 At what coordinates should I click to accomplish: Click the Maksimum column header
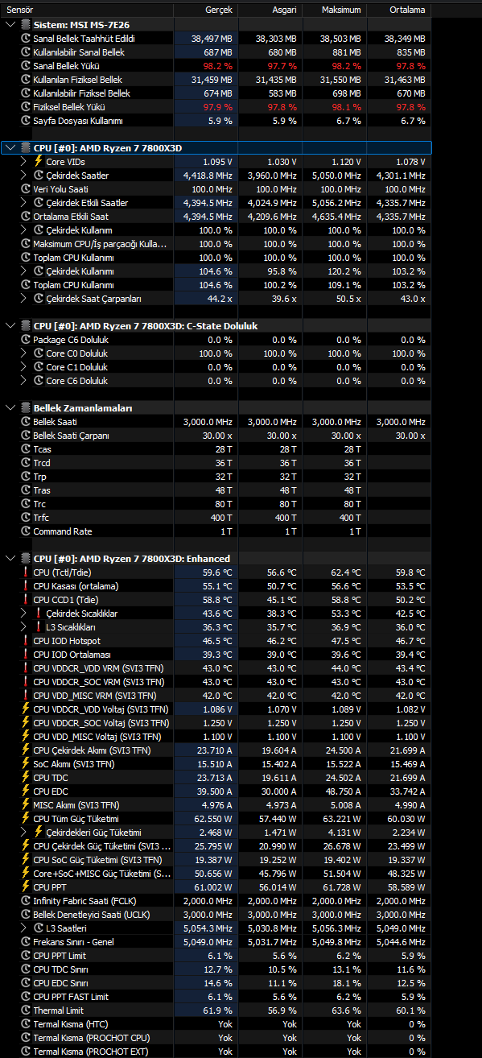[334, 10]
